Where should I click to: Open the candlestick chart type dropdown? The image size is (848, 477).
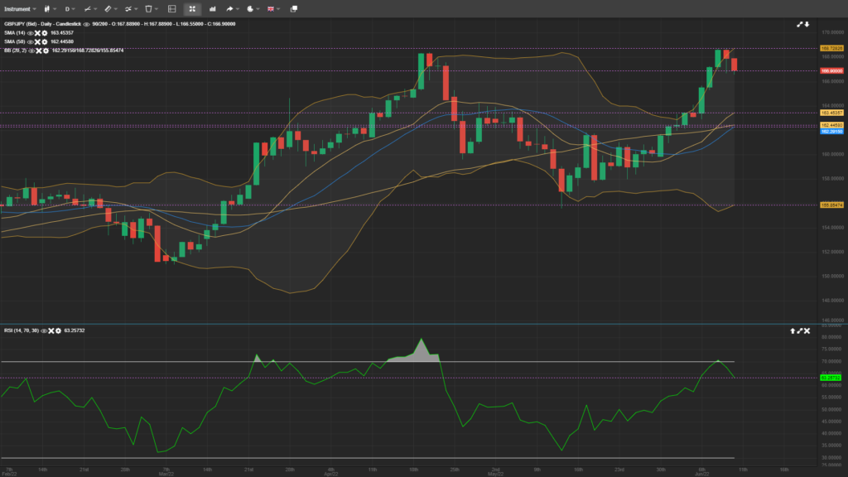(x=49, y=8)
